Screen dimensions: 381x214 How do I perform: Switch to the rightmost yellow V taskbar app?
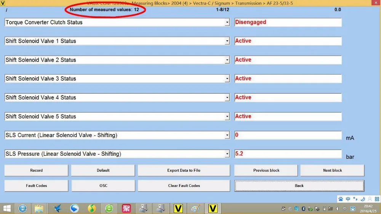(213, 208)
